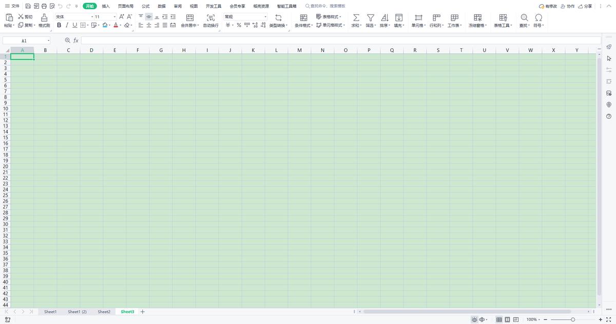Image resolution: width=616 pixels, height=324 pixels.
Task: Toggle eye-protection mode in status bar
Action: pyautogui.click(x=474, y=319)
